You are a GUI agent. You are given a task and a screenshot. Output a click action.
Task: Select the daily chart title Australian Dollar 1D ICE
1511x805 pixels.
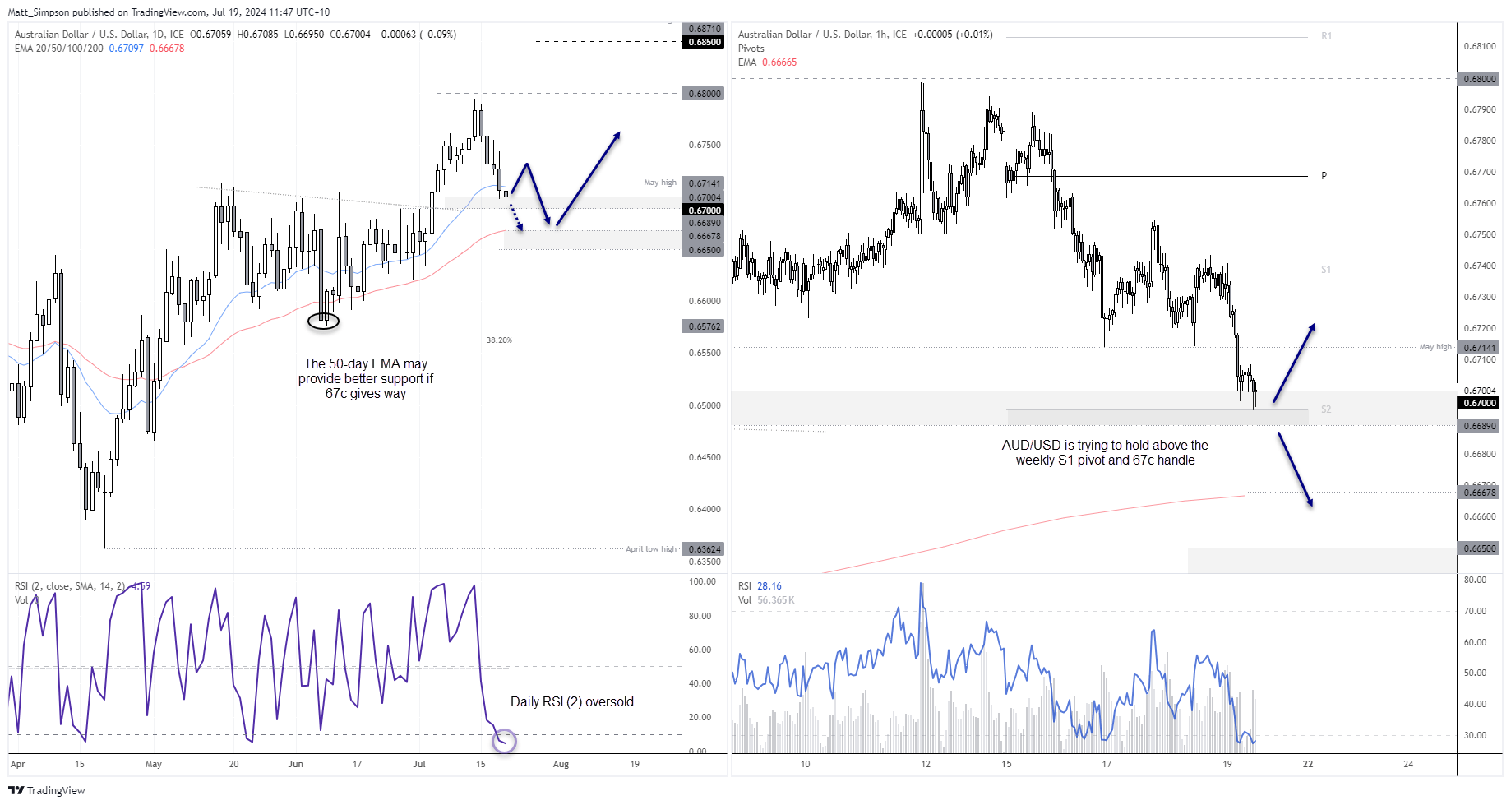click(x=99, y=35)
